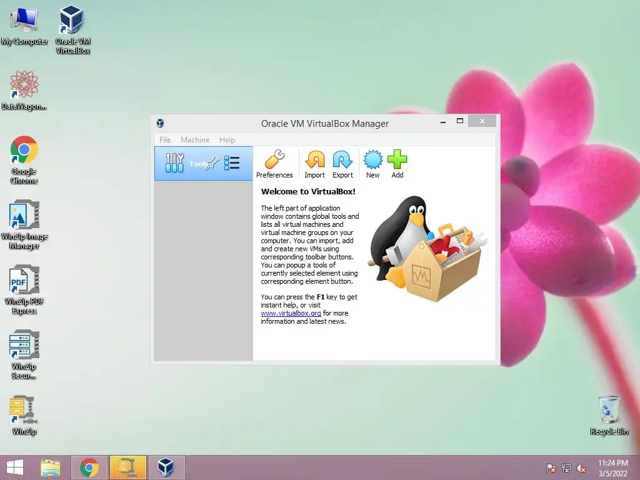Click the green Add machine icon

click(x=397, y=164)
